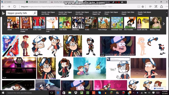Open the Kristen Schaal thumbnail

[x=156, y=23]
